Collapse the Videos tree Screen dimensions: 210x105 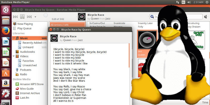pyautogui.click(x=14, y=56)
